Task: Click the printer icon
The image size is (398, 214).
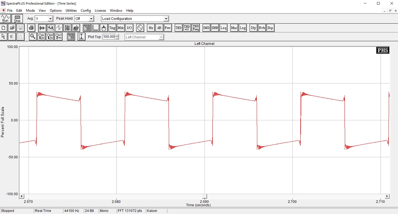Action: tap(31, 28)
